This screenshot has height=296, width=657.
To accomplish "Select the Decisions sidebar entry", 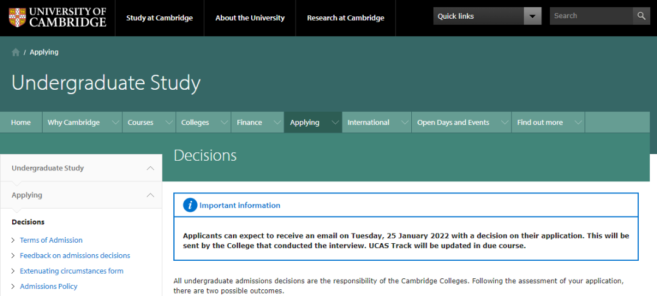I will 28,221.
